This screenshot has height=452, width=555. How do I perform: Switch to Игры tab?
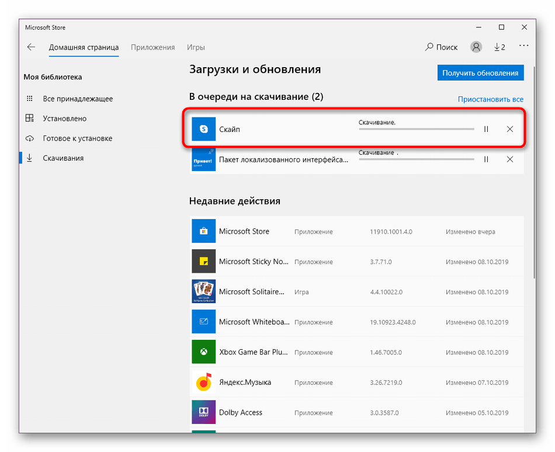coord(196,47)
